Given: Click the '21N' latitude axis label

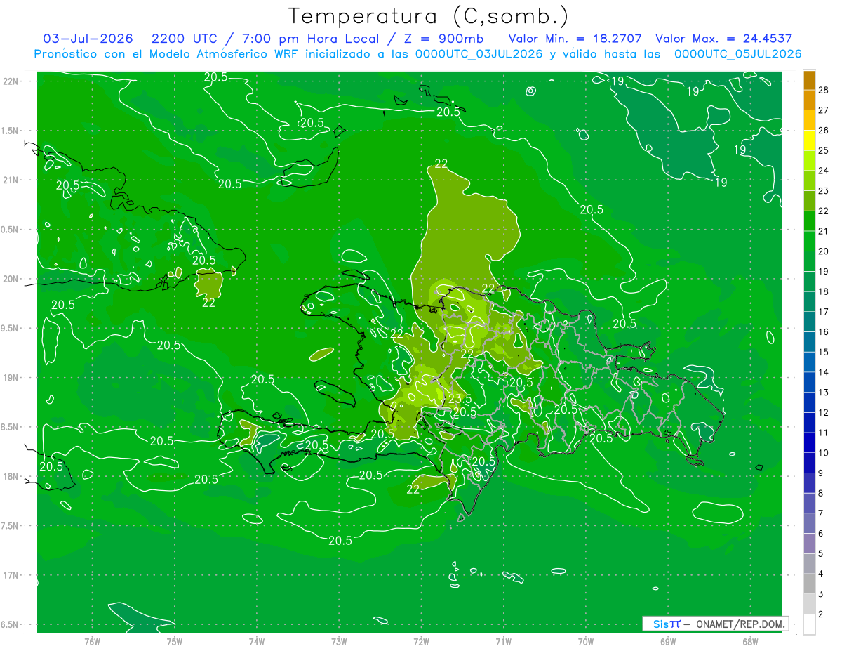Looking at the screenshot, I should pos(10,180).
